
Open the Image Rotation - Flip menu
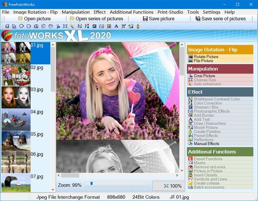[35, 12]
